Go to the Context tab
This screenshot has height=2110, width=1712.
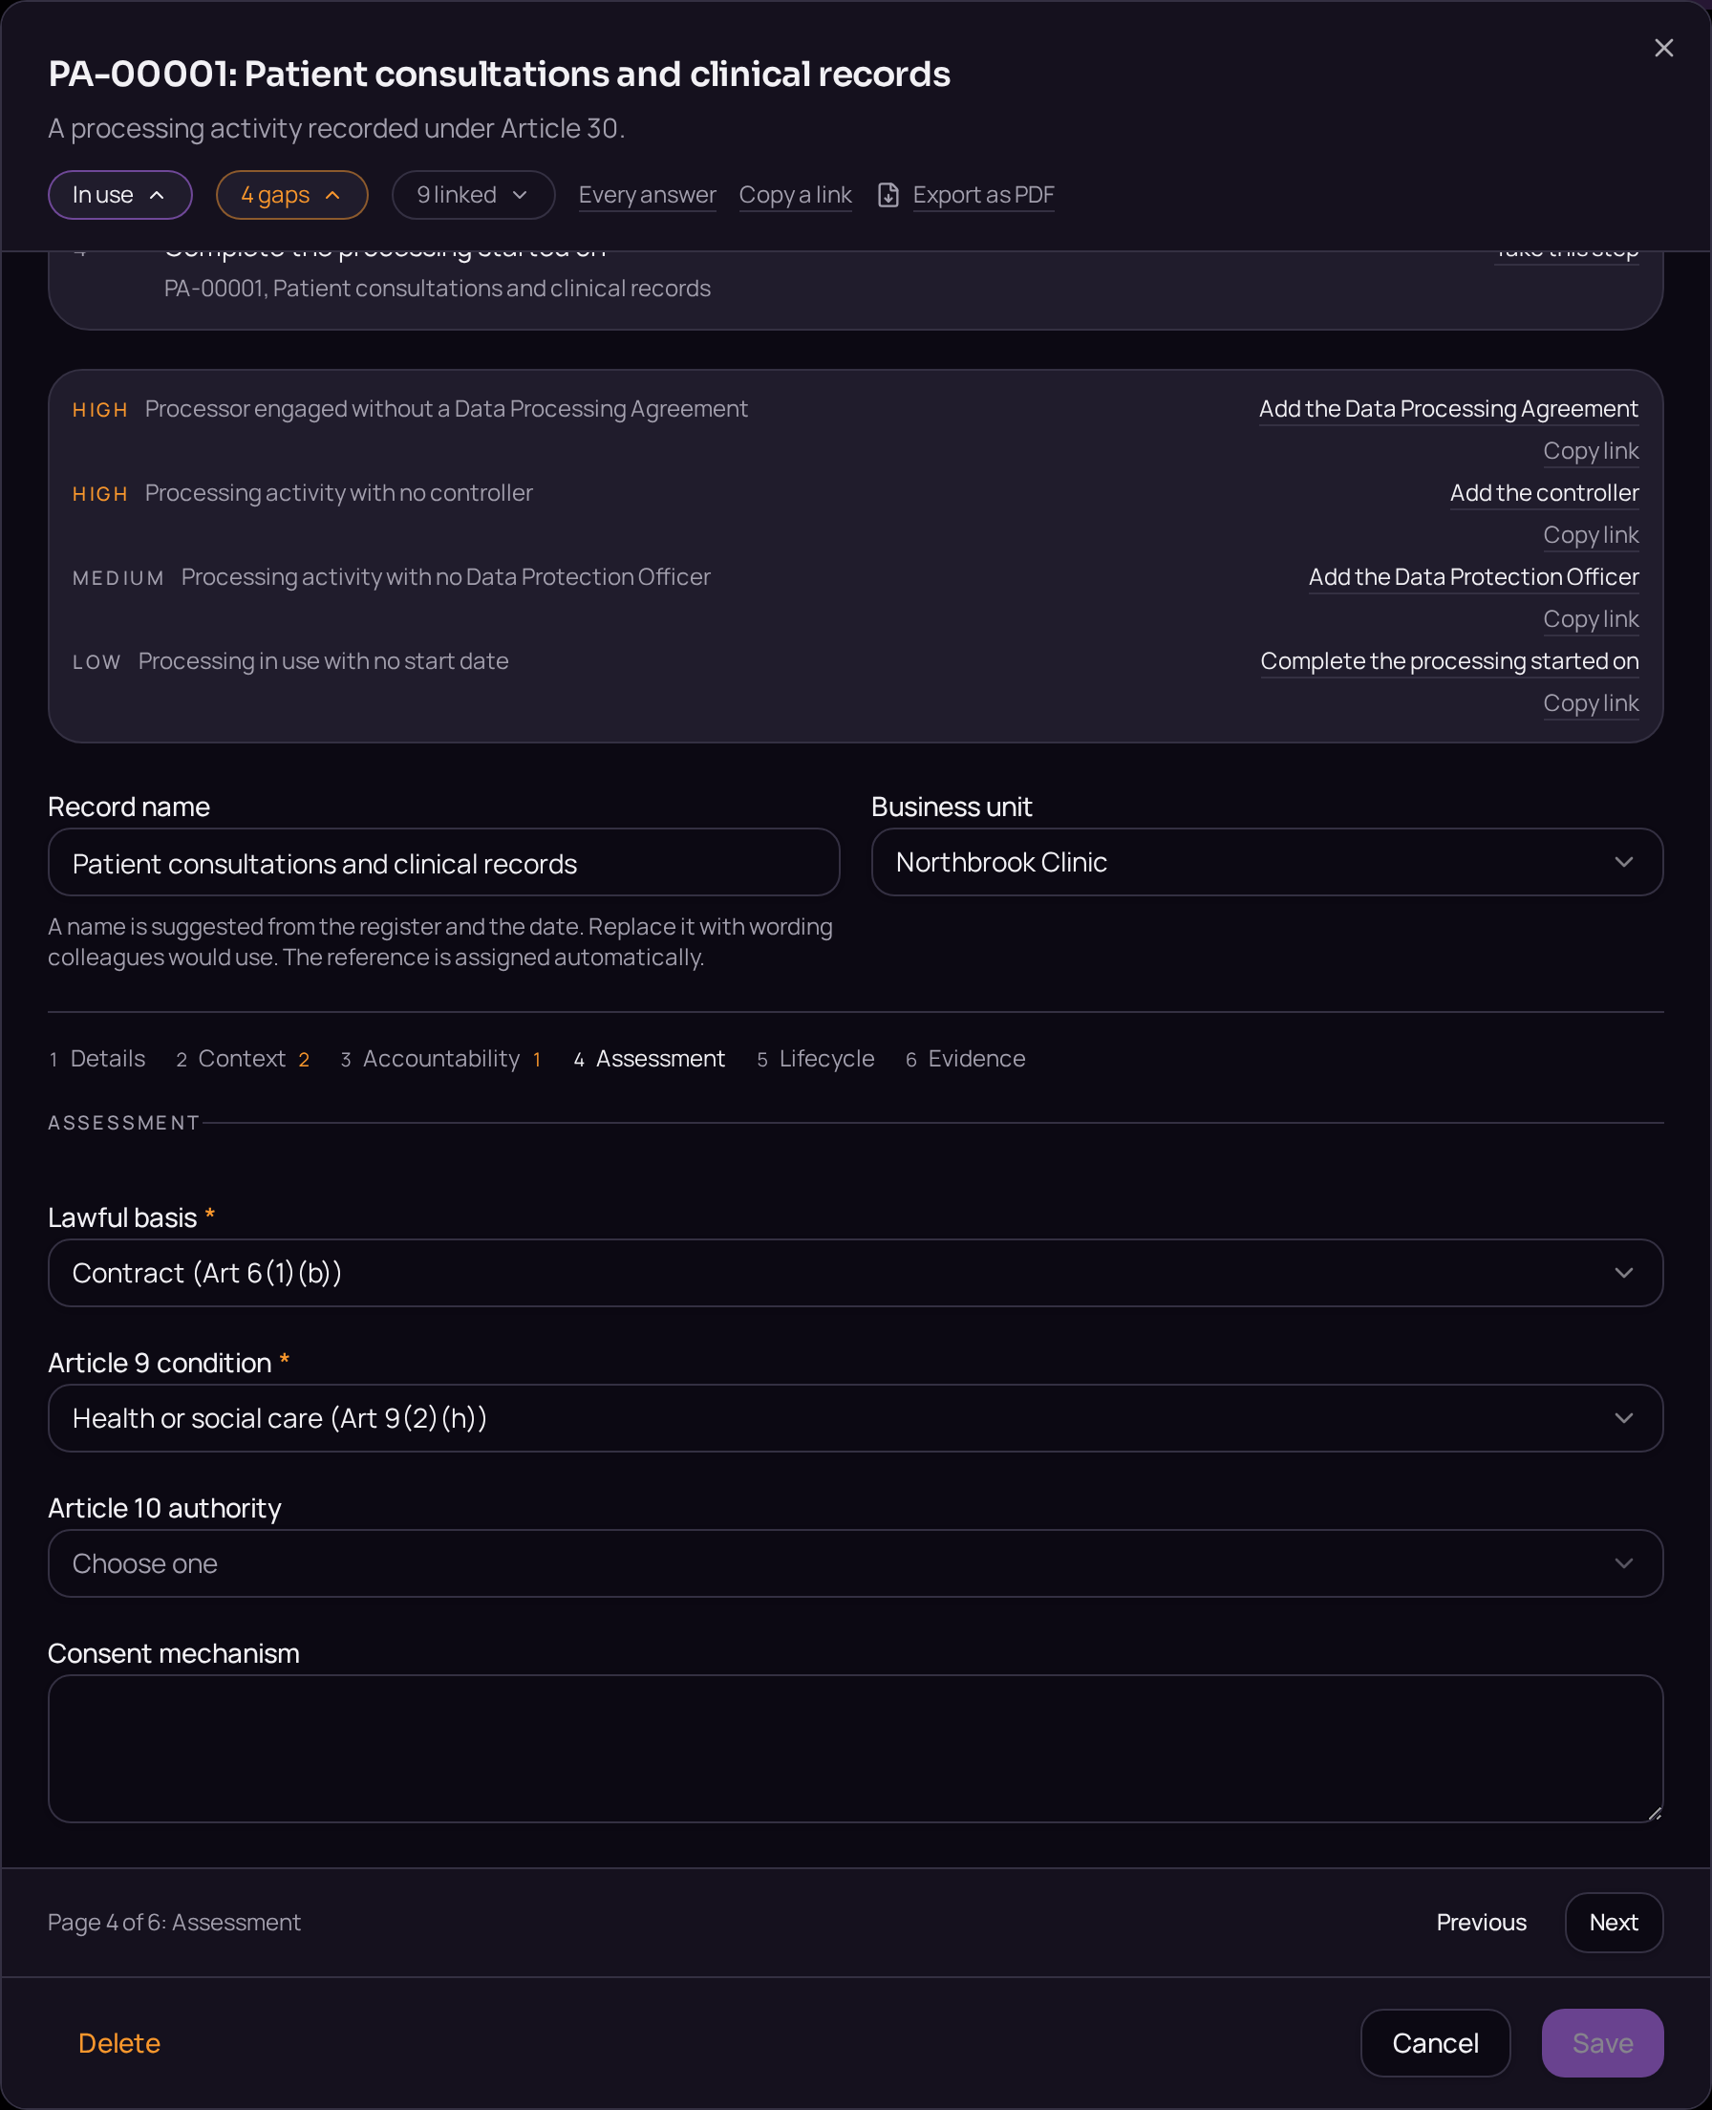point(243,1059)
